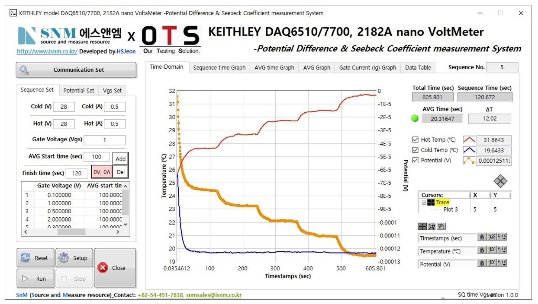This screenshot has height=304, width=538.
Task: Collapse the Trace cursor tree node
Action: pos(424,203)
